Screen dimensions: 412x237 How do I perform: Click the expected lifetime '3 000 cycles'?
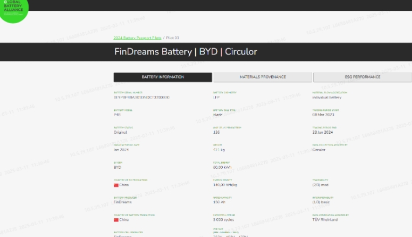223,220
